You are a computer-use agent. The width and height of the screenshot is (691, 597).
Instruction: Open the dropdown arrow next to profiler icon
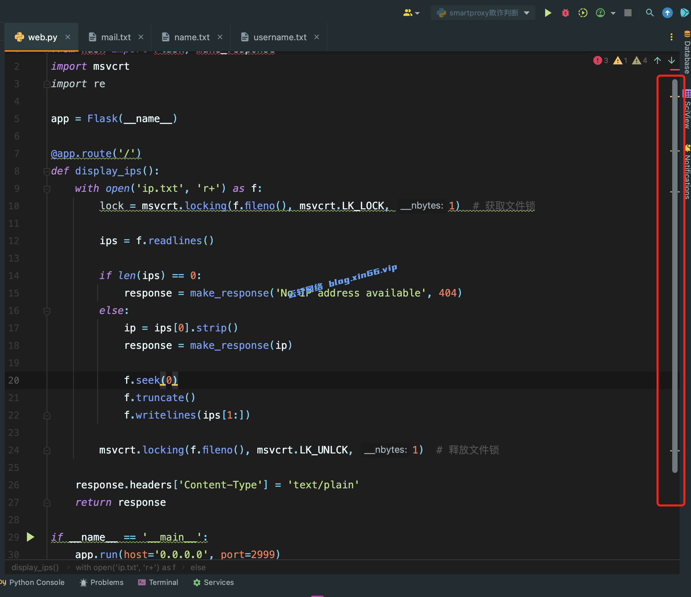[x=613, y=13]
